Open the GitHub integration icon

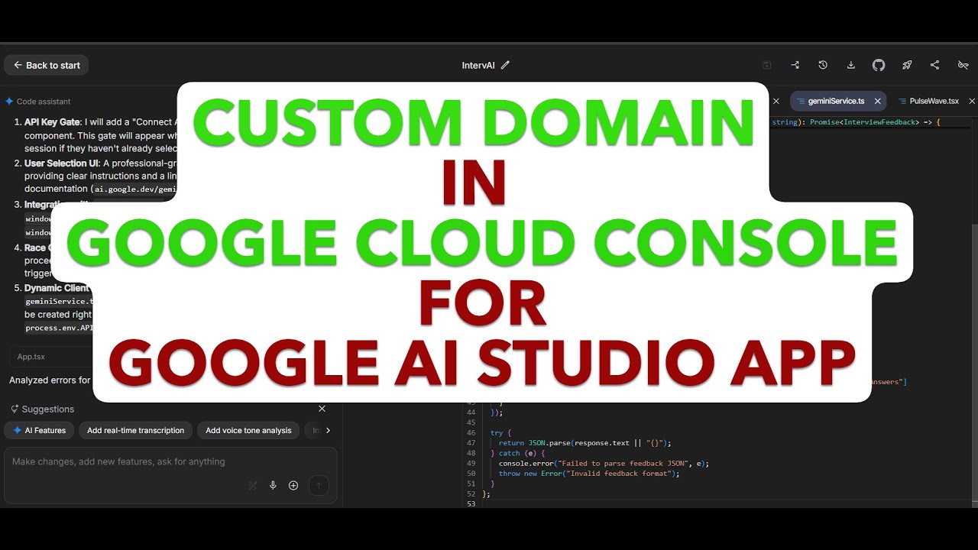coord(879,66)
